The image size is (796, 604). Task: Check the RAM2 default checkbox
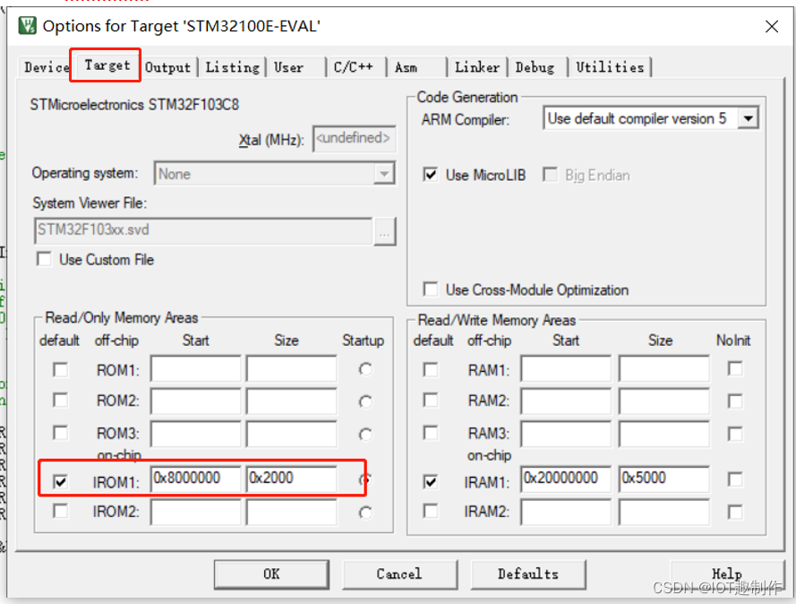(x=431, y=400)
